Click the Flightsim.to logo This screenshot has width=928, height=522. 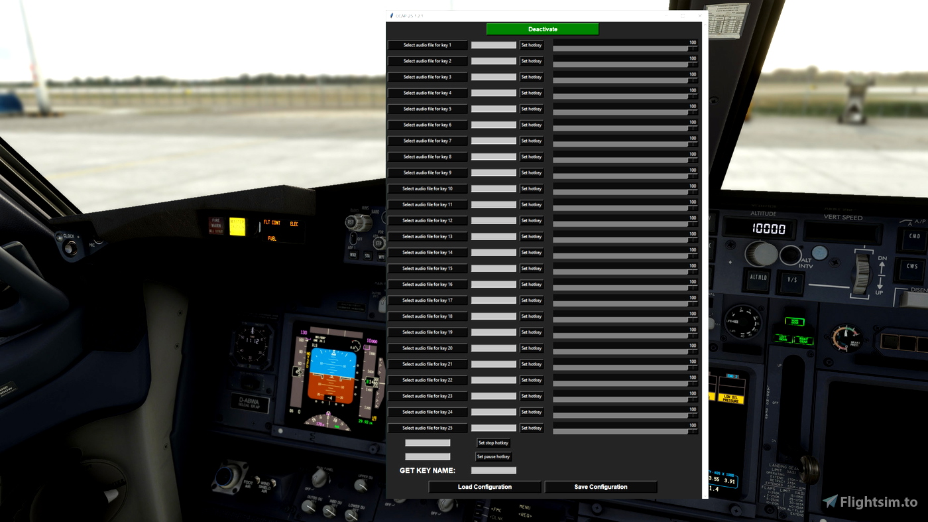pyautogui.click(x=870, y=502)
